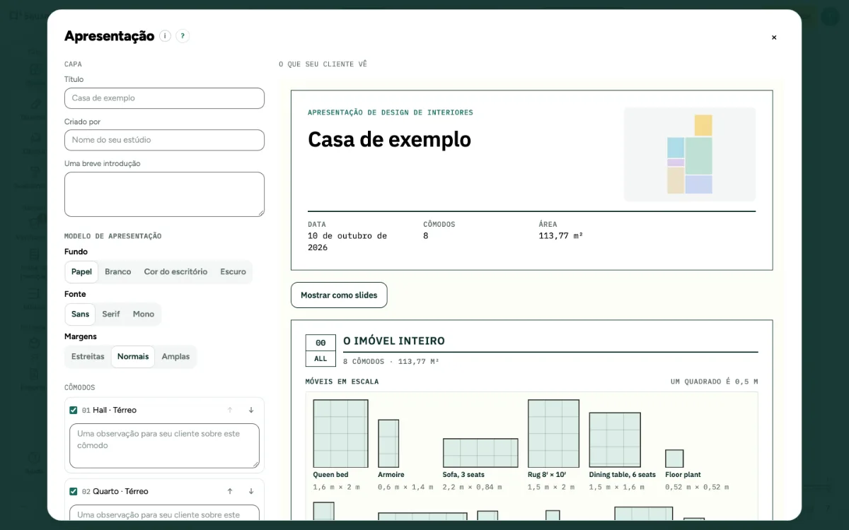Open the info icon beside Apresentação
Viewport: 849px width, 530px height.
tap(165, 36)
